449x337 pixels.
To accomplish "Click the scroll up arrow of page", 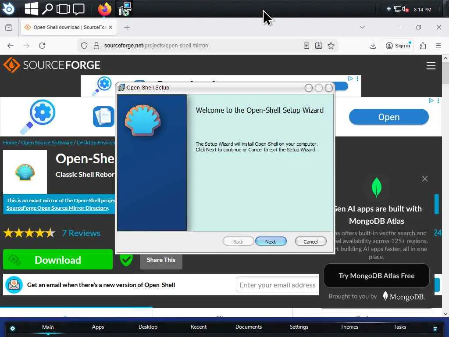I will (x=445, y=58).
